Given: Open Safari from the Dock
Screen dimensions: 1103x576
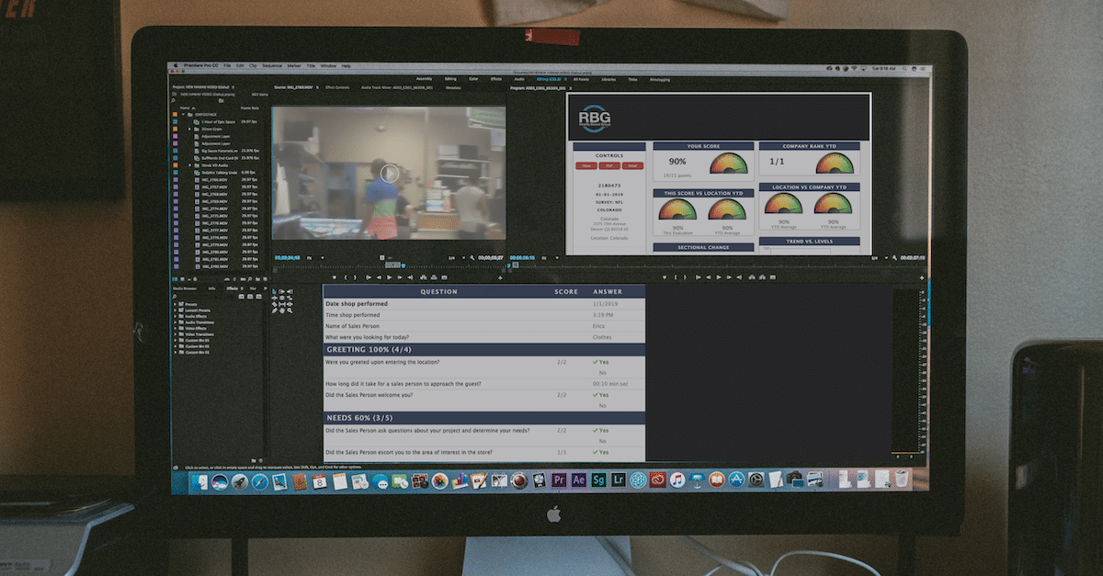Looking at the screenshot, I should coord(260,480).
